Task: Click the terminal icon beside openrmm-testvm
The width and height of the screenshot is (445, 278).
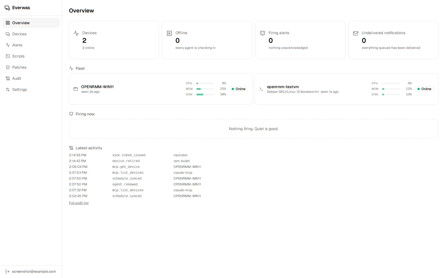Action: click(261, 89)
